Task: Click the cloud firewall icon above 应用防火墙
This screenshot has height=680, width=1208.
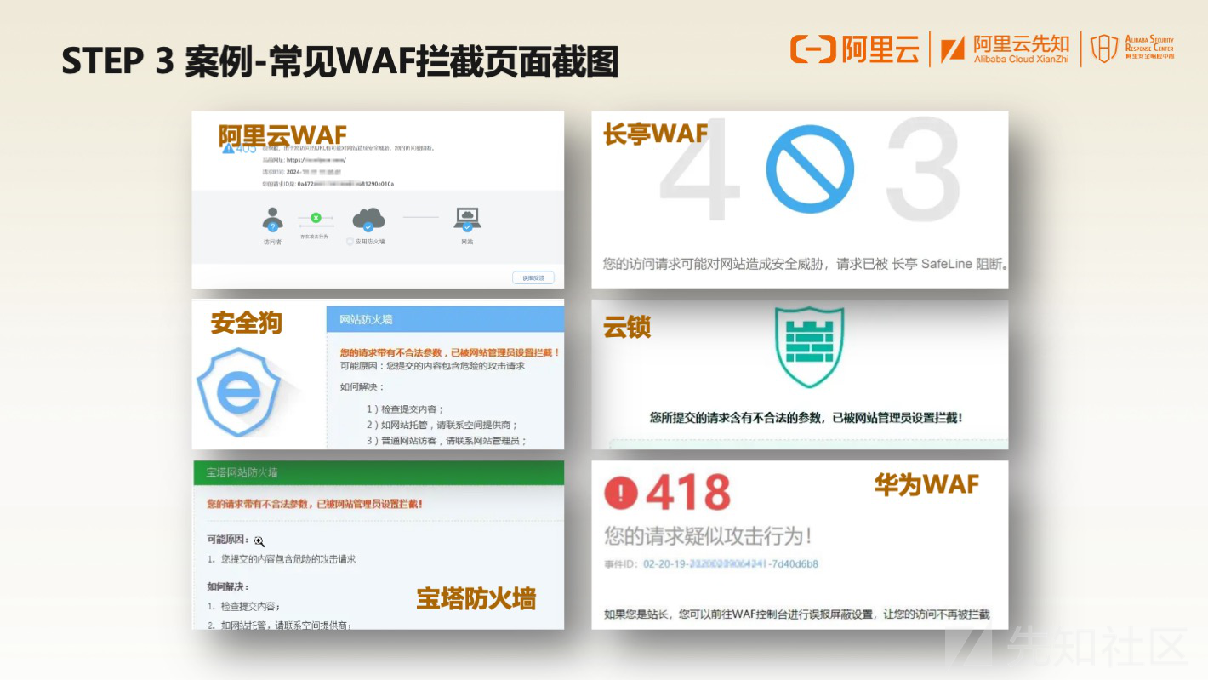Action: (x=368, y=220)
